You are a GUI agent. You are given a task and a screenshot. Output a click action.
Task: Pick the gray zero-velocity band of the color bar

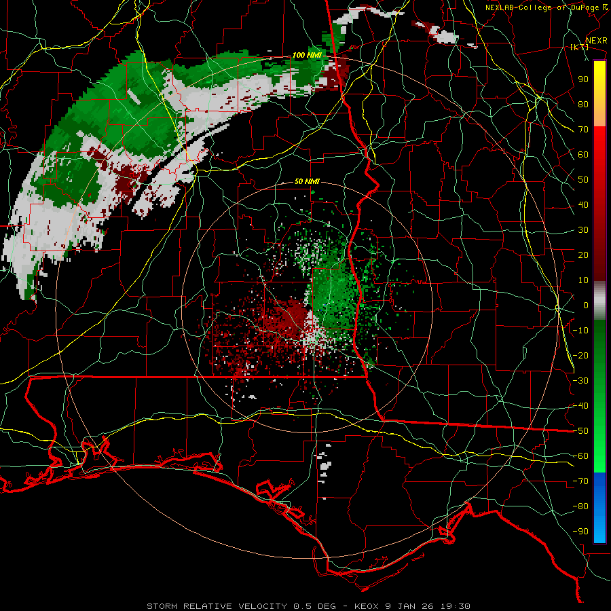point(599,301)
